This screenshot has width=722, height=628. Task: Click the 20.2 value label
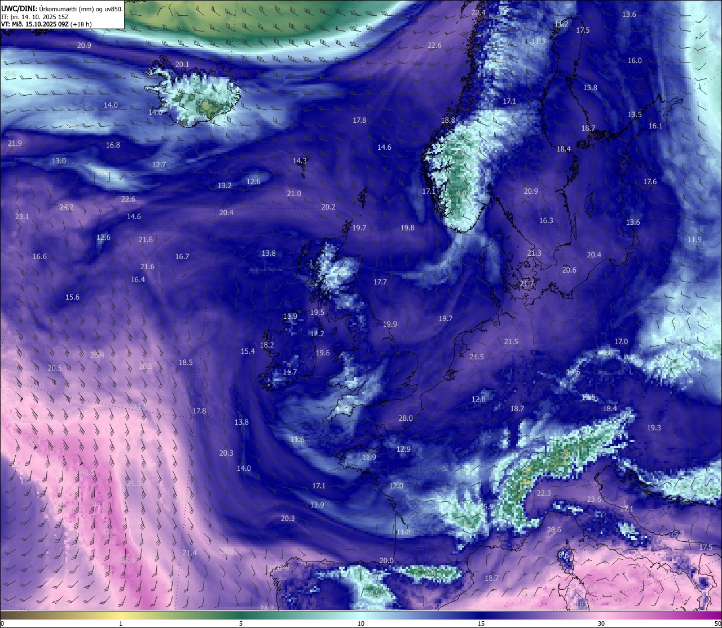coord(328,207)
